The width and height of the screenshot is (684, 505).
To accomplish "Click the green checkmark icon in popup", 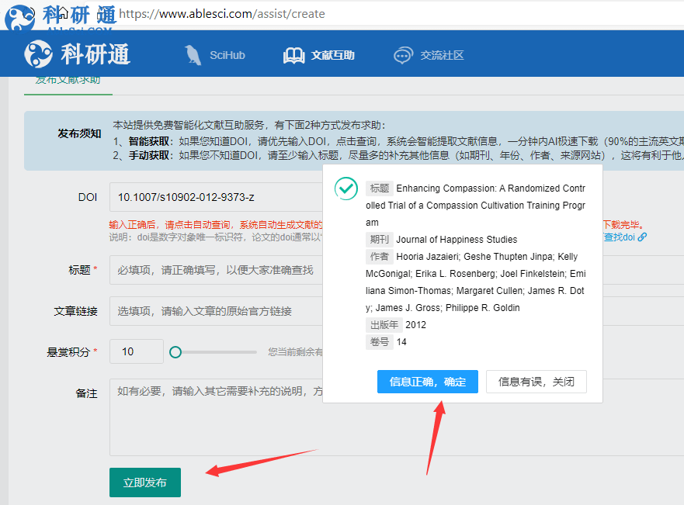I will pyautogui.click(x=345, y=189).
